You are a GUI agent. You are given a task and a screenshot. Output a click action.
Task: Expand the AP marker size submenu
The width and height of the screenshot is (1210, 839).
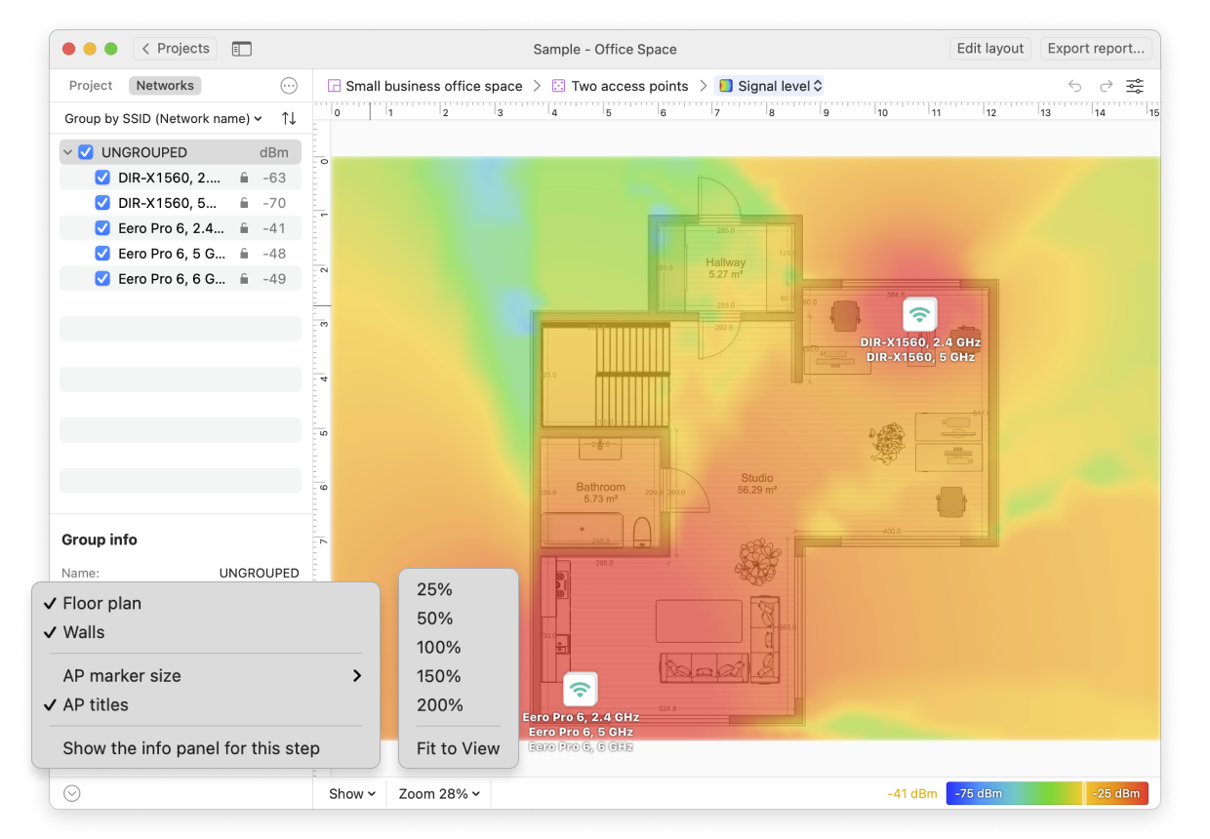(x=205, y=675)
